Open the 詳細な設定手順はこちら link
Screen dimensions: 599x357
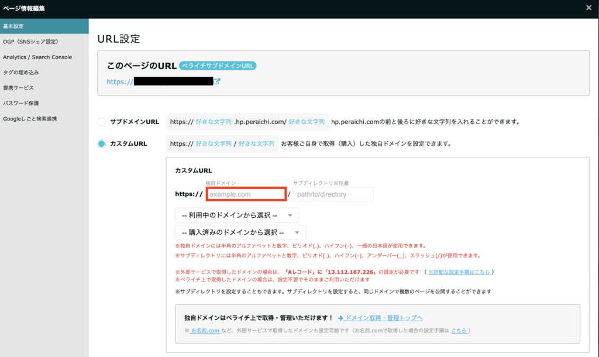[x=460, y=272]
